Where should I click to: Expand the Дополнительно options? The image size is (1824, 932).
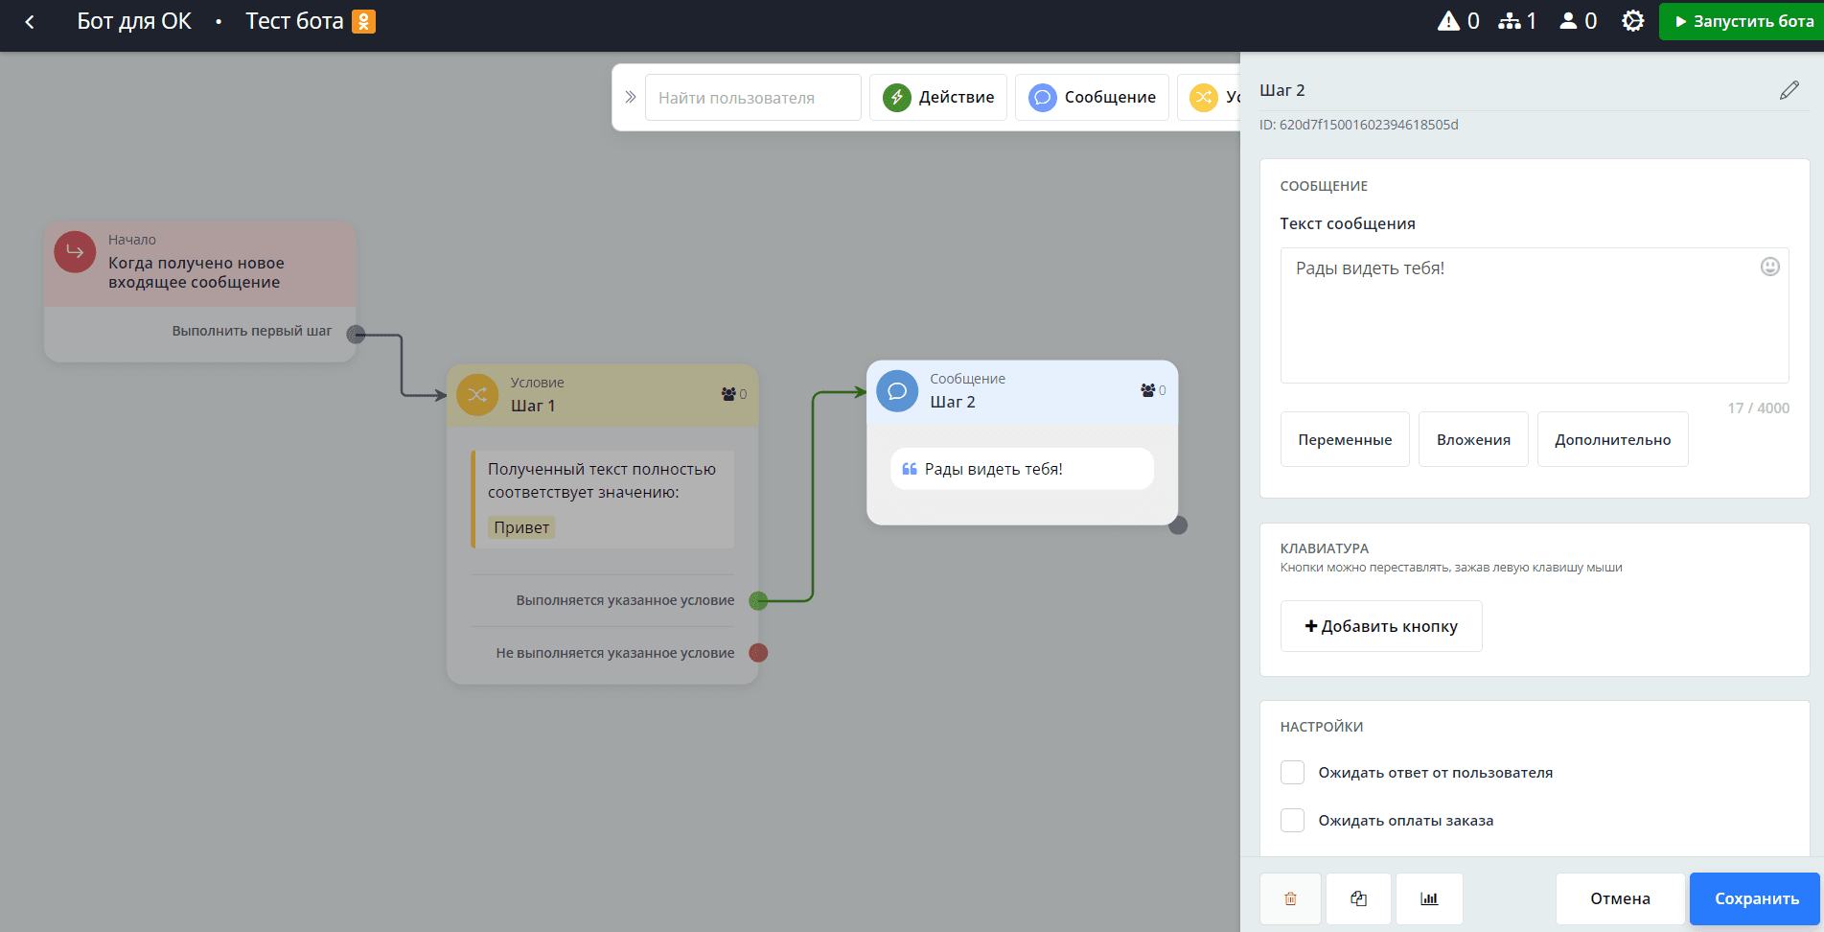(1611, 439)
